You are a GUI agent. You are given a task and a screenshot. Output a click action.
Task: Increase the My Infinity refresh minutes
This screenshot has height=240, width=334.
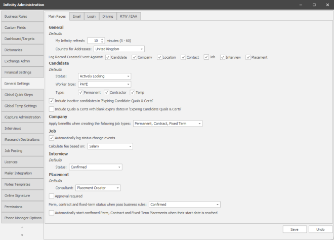click(x=102, y=38)
